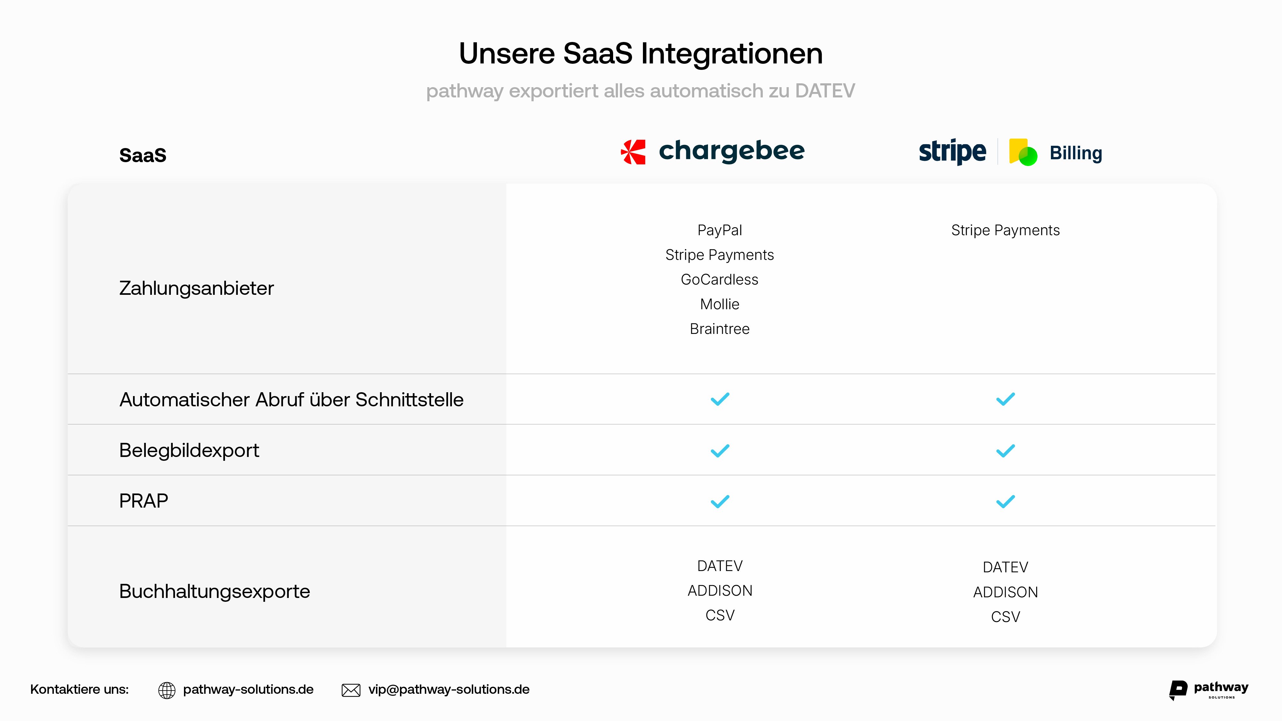The height and width of the screenshot is (721, 1282).
Task: Click the Stripe wordmark logo
Action: click(x=952, y=152)
